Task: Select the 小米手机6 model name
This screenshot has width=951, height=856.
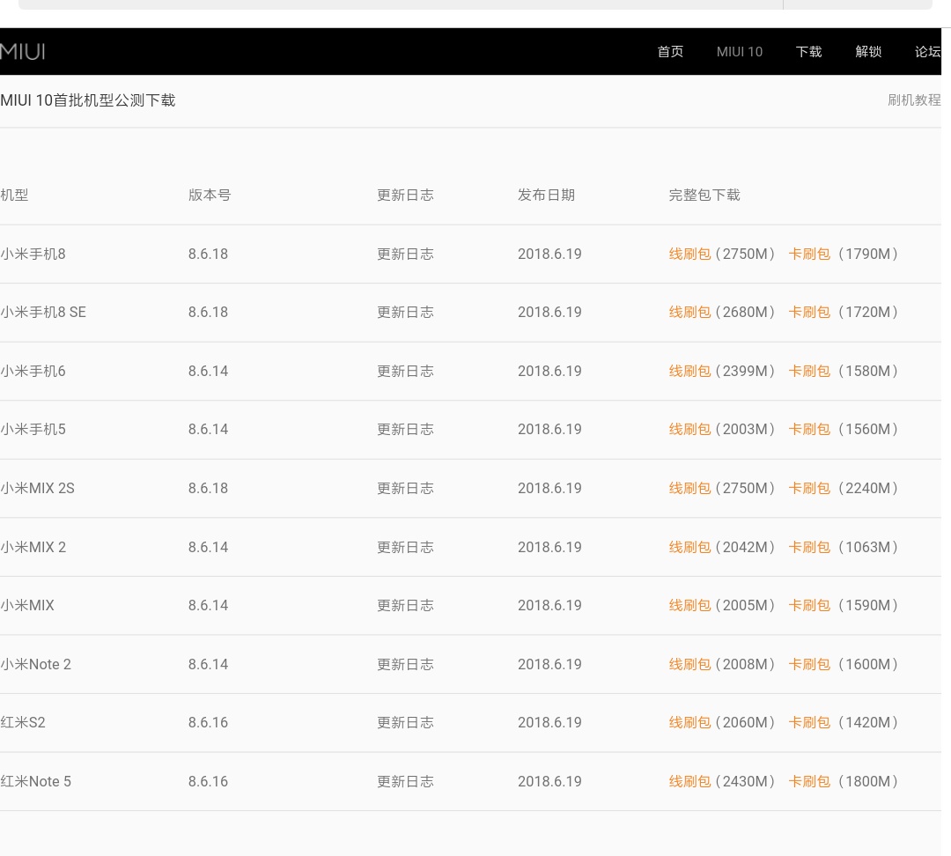Action: tap(33, 371)
